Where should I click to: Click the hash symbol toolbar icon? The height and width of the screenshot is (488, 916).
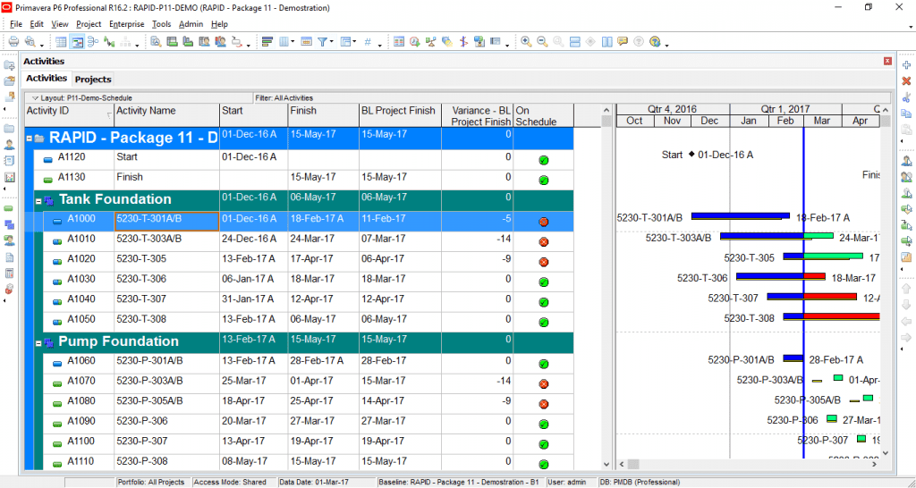(x=368, y=41)
